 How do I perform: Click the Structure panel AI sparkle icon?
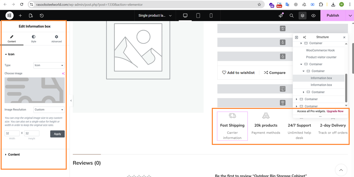tap(304, 37)
